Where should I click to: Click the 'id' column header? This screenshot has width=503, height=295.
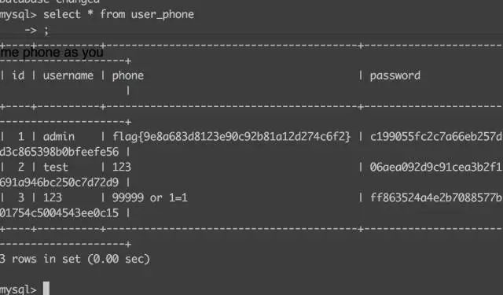[18, 76]
